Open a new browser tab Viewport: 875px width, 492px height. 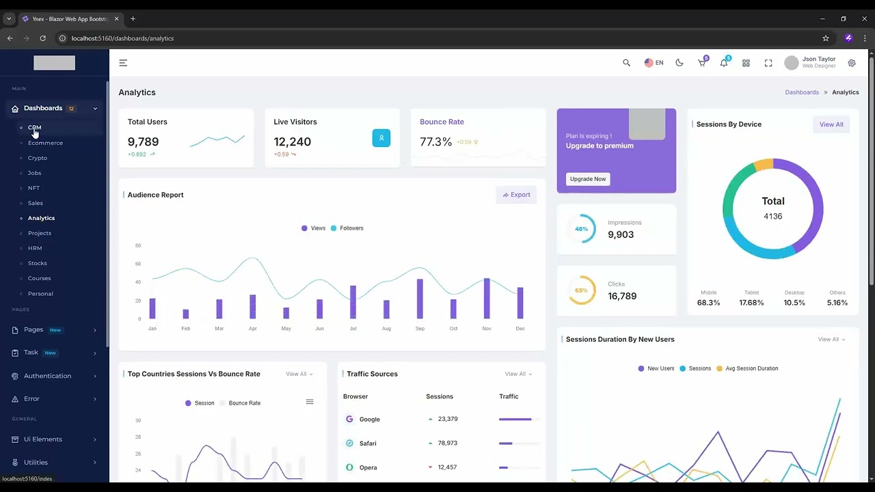pos(133,18)
